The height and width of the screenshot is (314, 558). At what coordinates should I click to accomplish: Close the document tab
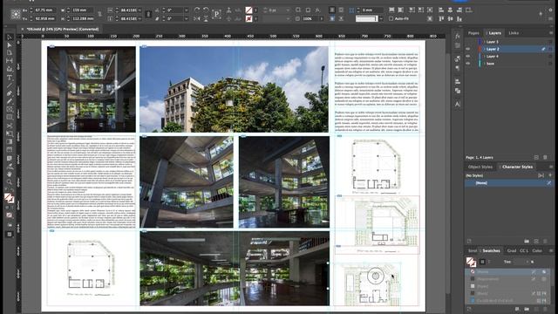tap(23, 29)
